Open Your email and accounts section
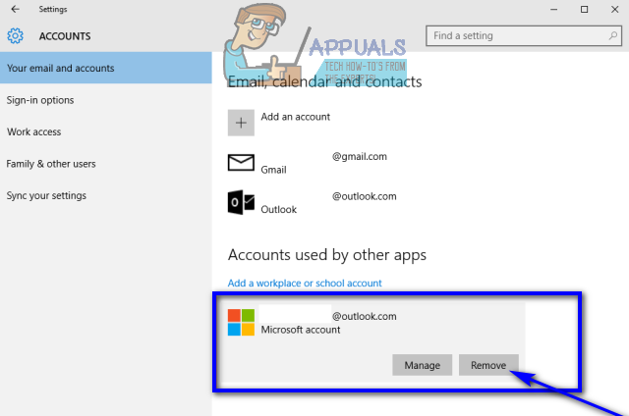 [x=106, y=68]
